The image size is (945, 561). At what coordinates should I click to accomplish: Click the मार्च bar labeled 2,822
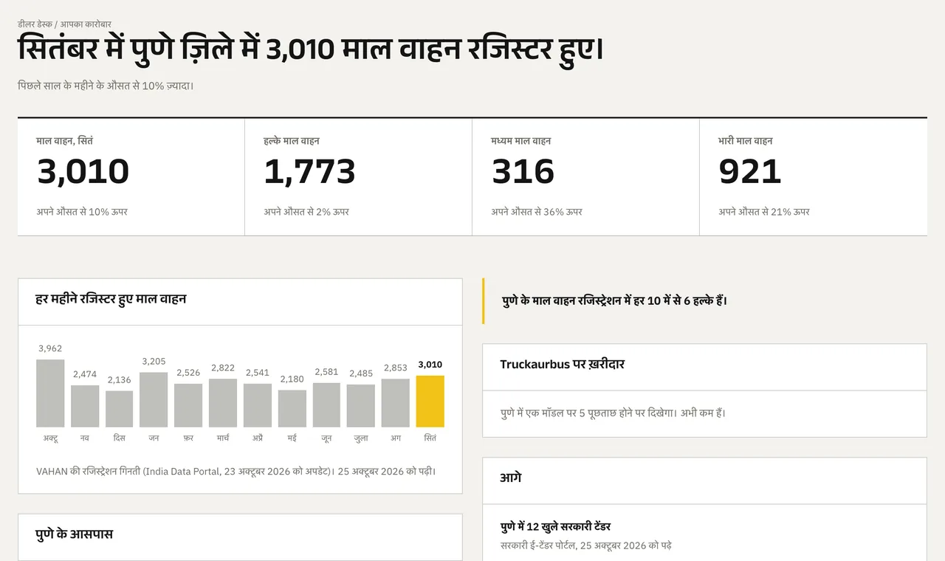click(223, 403)
